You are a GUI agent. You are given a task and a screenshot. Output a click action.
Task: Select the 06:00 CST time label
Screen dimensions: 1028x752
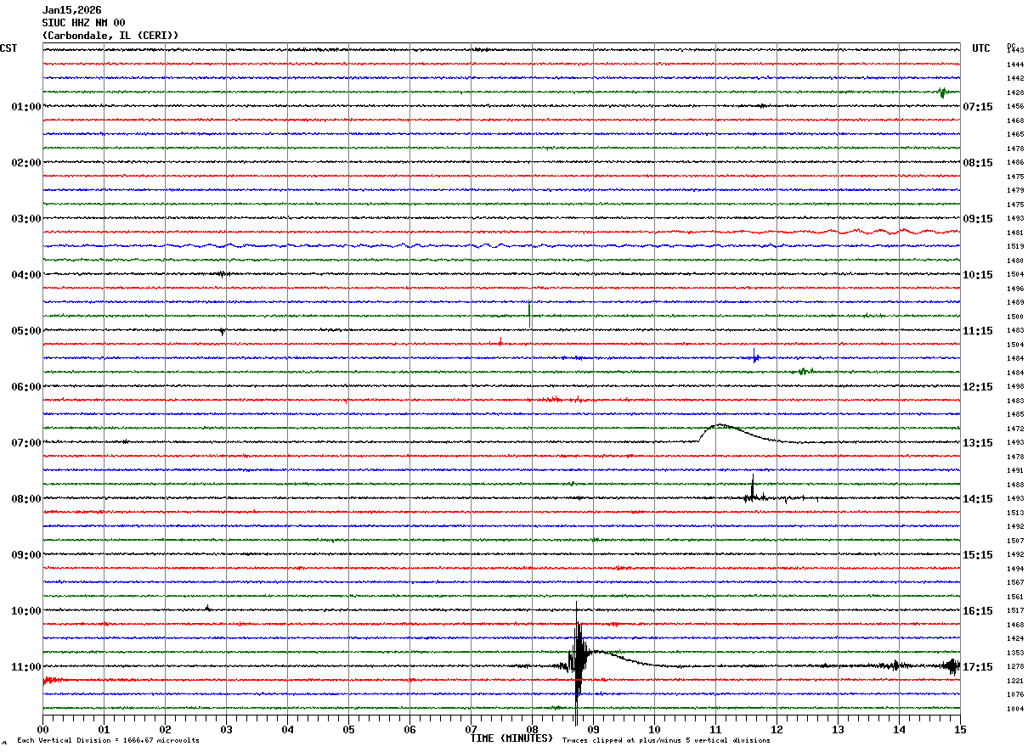(x=25, y=387)
